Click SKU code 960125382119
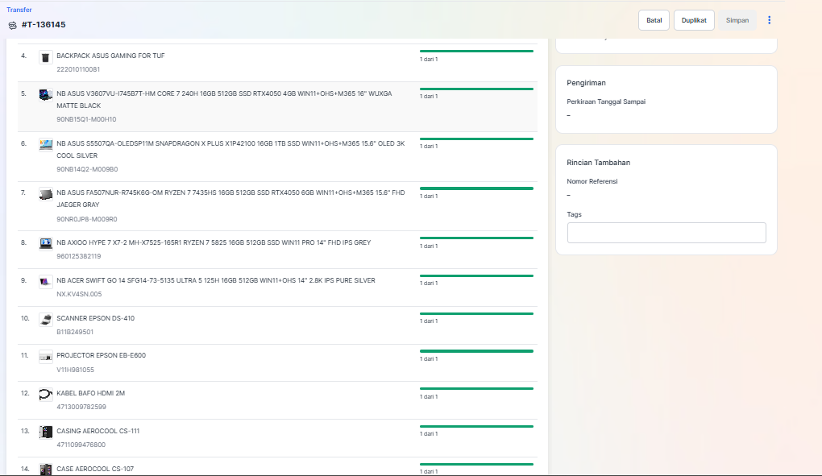Viewport: 822px width, 476px height. pos(79,256)
